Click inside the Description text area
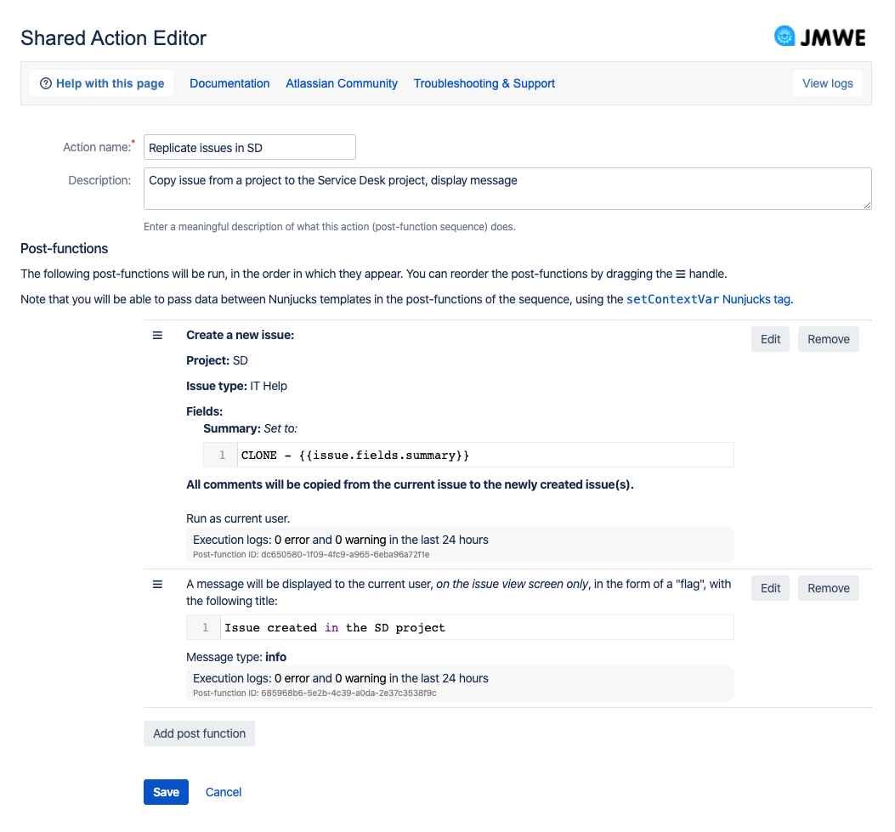 (507, 188)
